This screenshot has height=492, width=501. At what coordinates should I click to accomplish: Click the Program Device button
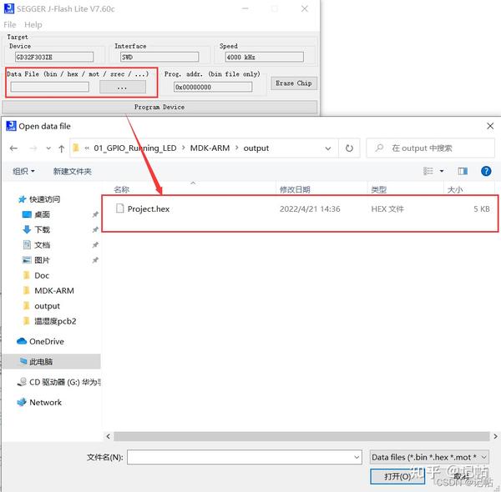pos(159,107)
